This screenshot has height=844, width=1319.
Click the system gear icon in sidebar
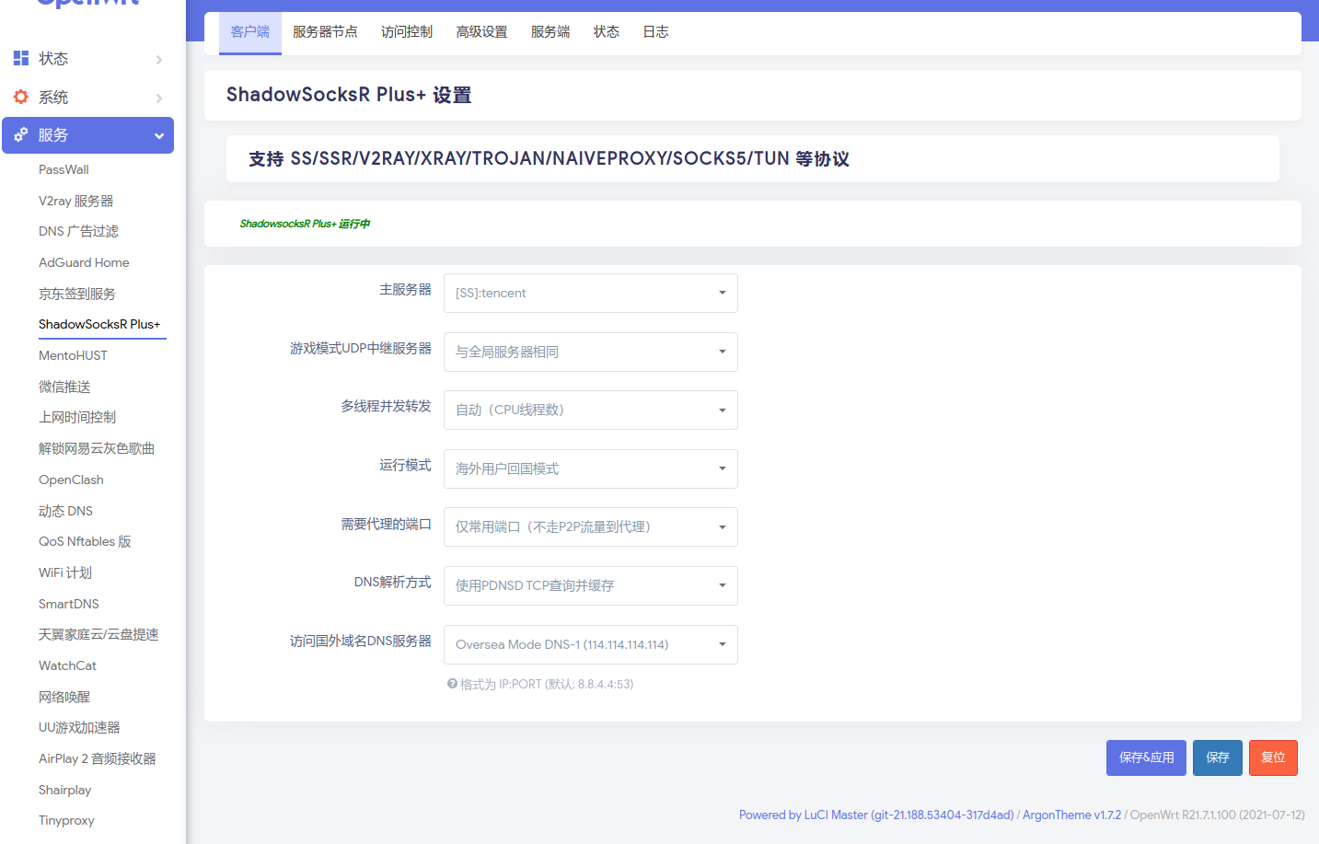click(x=21, y=97)
